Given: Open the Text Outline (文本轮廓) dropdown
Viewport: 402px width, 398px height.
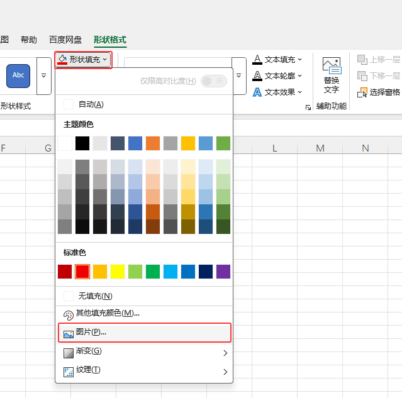Looking at the screenshot, I should click(277, 76).
